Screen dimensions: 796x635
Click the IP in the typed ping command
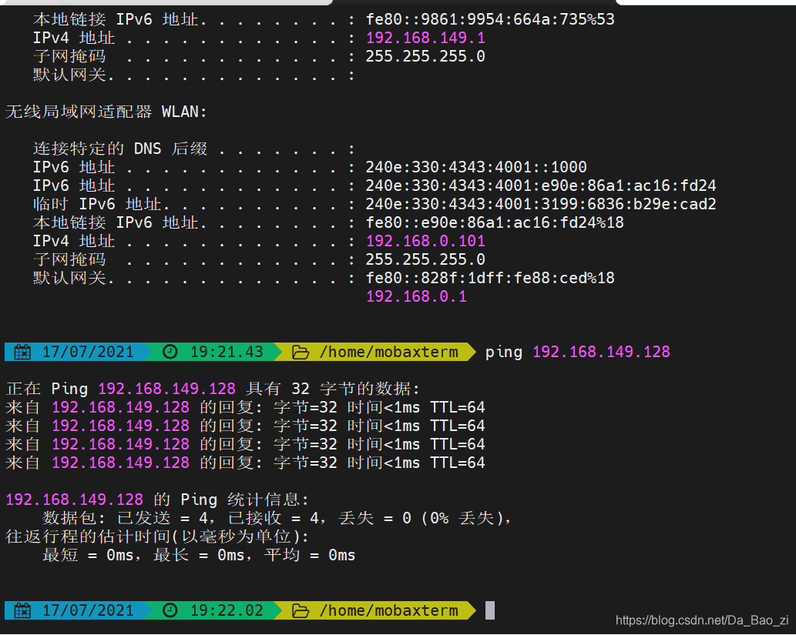601,352
